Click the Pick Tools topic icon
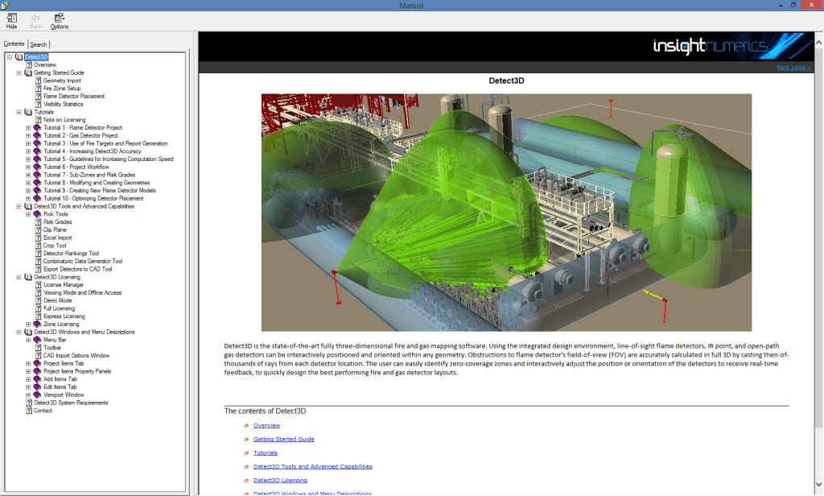The width and height of the screenshot is (824, 496). tap(37, 213)
